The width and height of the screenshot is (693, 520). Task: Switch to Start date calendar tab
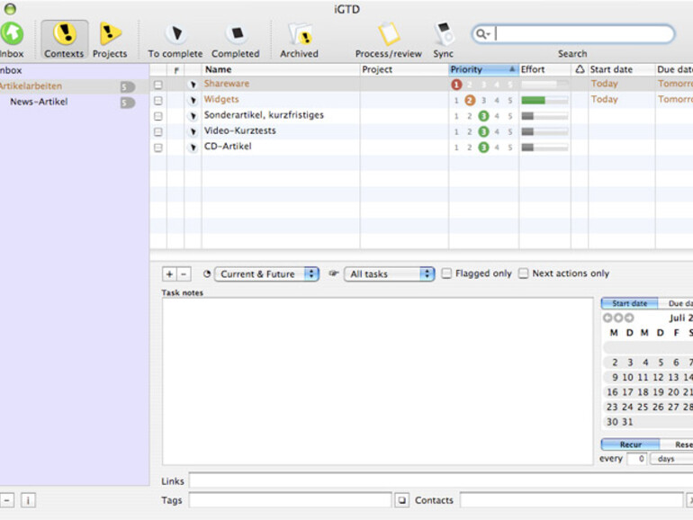629,303
